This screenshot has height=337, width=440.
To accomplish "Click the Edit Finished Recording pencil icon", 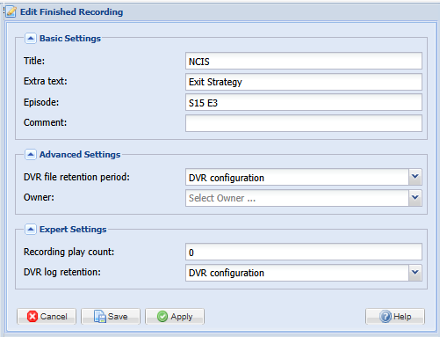I will pos(11,11).
